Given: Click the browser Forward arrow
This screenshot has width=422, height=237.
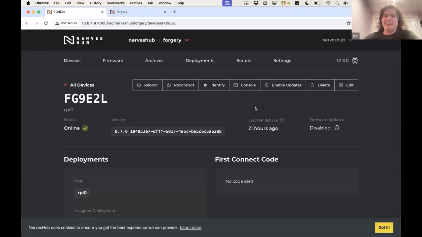Looking at the screenshot, I should [x=36, y=23].
